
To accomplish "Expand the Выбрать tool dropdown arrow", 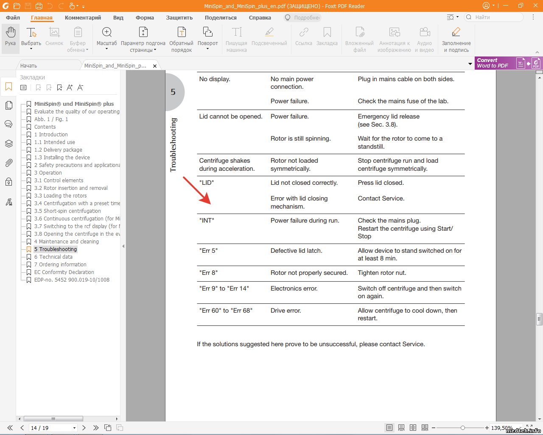I will (31, 49).
